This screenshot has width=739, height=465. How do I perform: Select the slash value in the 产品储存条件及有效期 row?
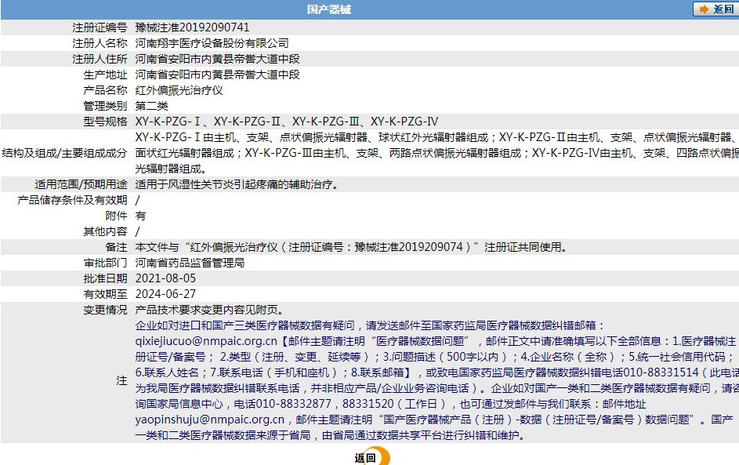138,200
